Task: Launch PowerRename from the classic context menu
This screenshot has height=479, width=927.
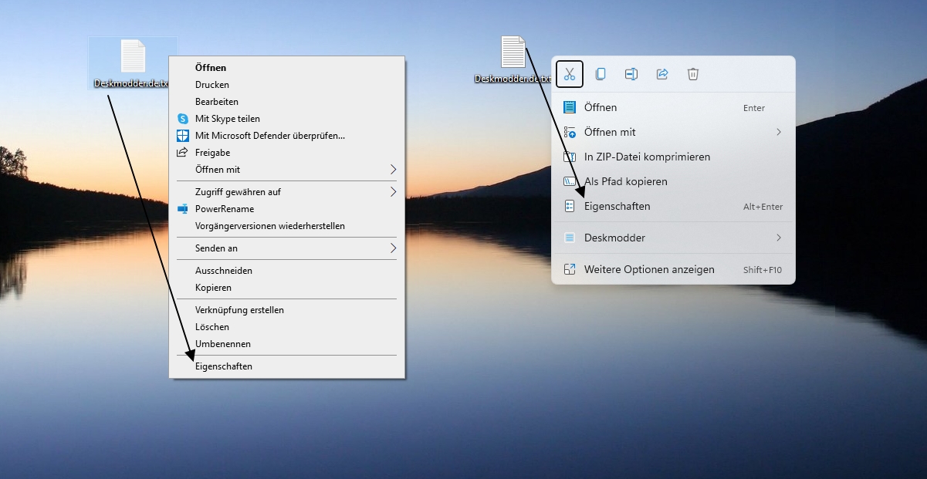Action: 224,209
